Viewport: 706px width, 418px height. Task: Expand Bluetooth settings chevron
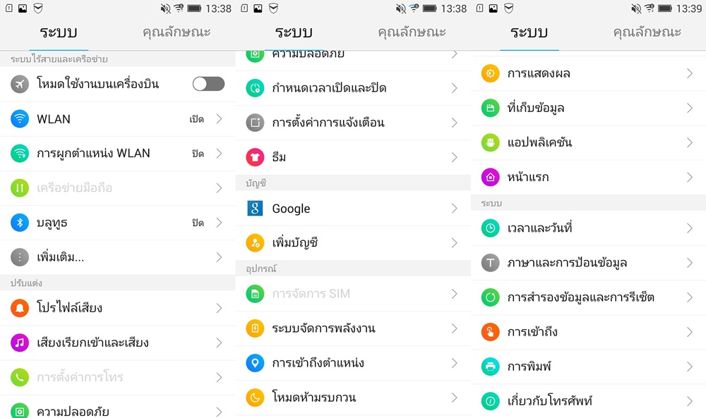click(x=220, y=223)
